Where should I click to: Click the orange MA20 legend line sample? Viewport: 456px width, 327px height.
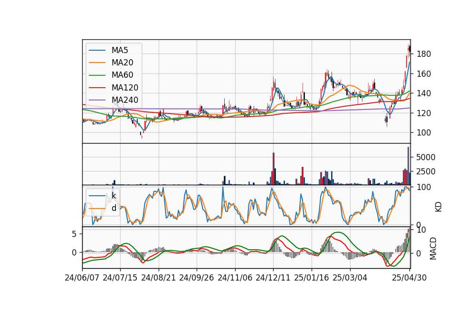(x=97, y=63)
